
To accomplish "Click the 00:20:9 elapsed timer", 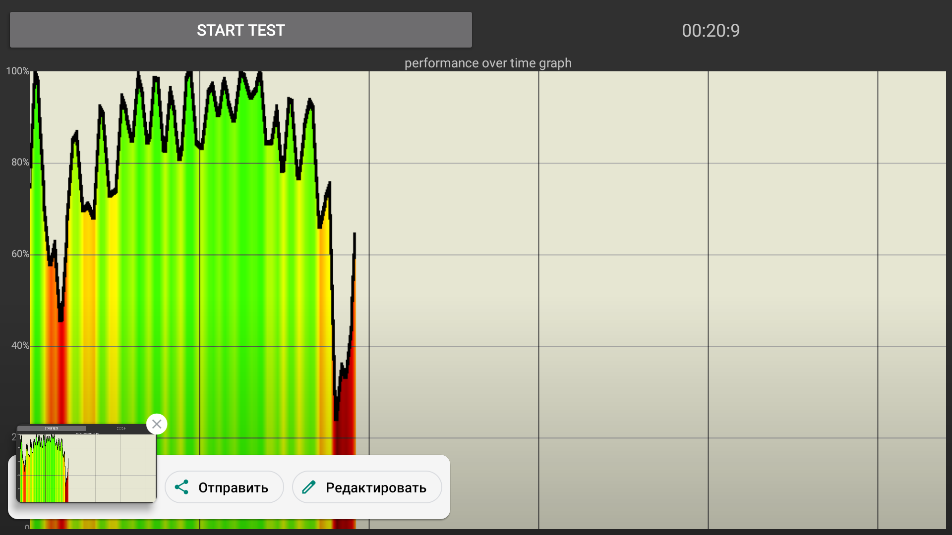I will pyautogui.click(x=711, y=31).
